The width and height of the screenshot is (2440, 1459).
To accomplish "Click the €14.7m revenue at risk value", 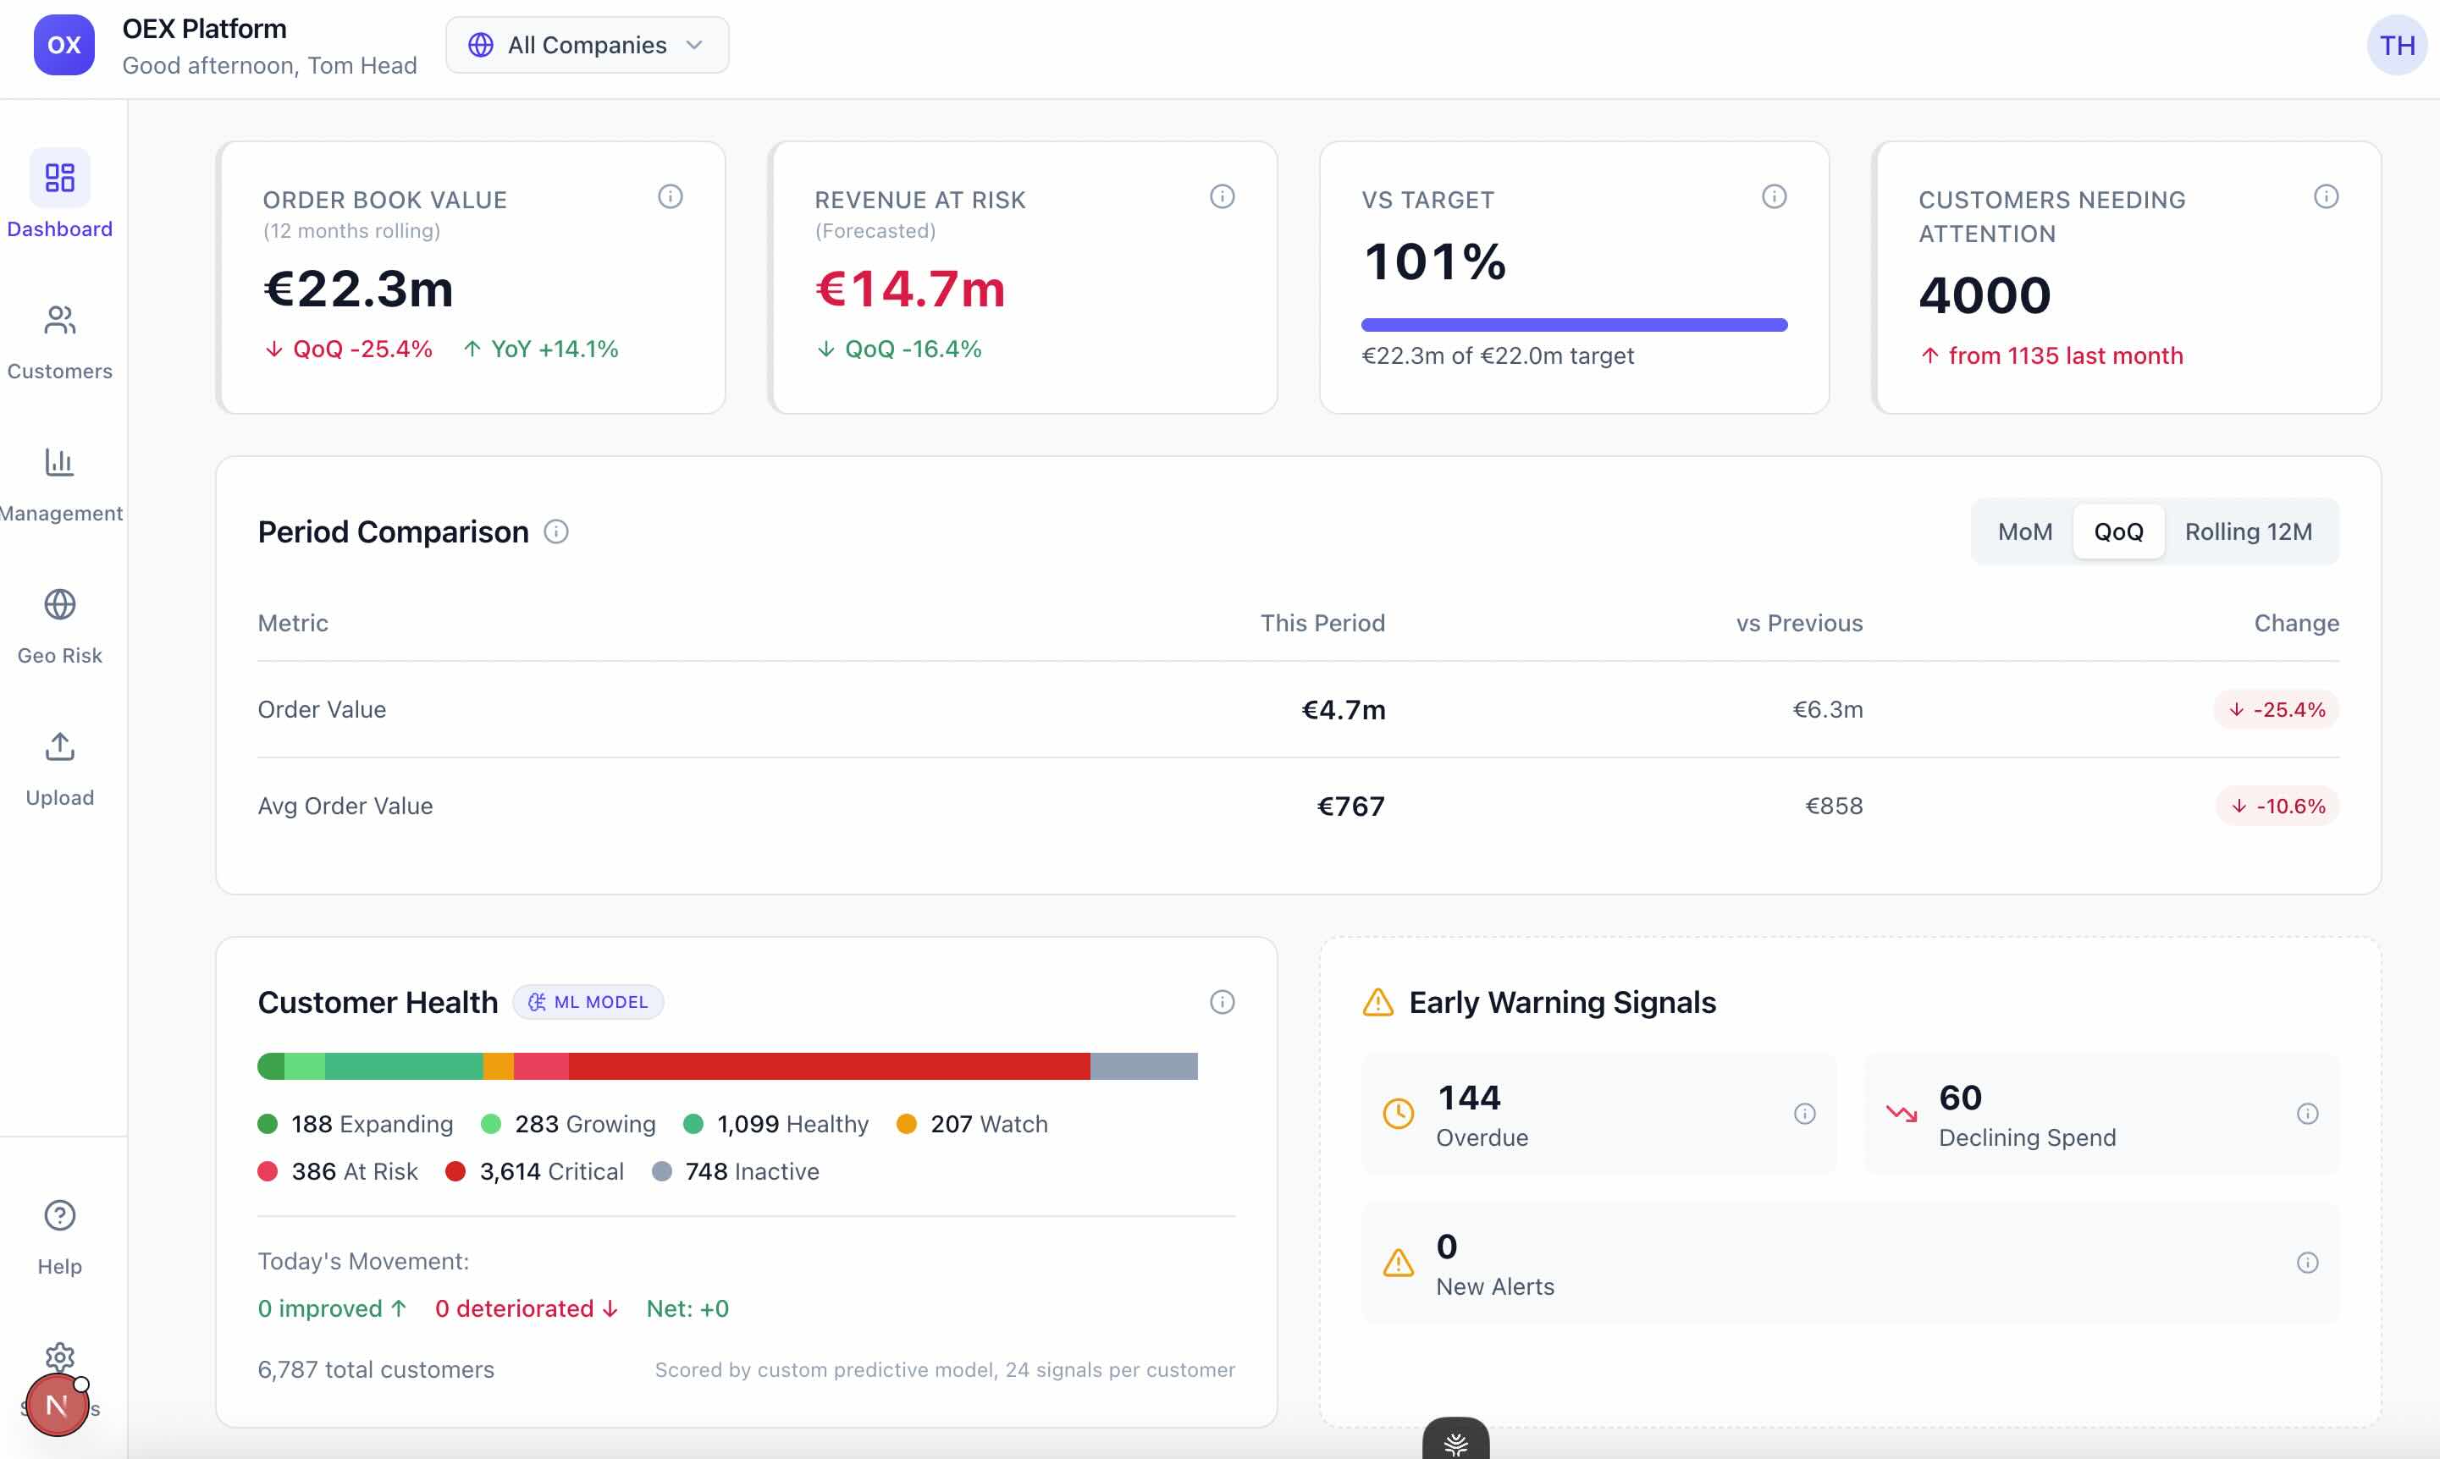I will (x=911, y=290).
